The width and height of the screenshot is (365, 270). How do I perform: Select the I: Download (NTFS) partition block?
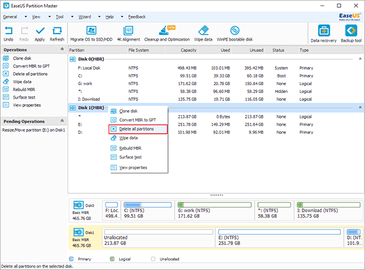click(x=328, y=210)
